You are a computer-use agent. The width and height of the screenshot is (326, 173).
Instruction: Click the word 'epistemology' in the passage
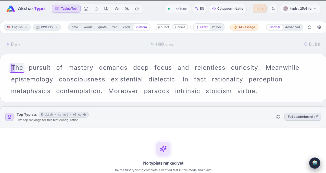pyautogui.click(x=32, y=79)
